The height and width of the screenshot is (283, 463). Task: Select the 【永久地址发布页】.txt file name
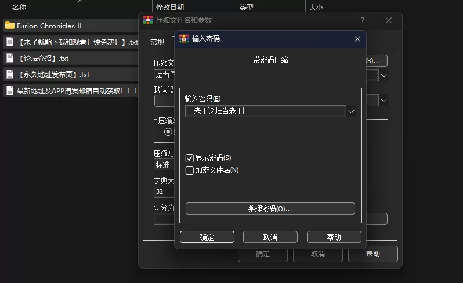point(53,75)
